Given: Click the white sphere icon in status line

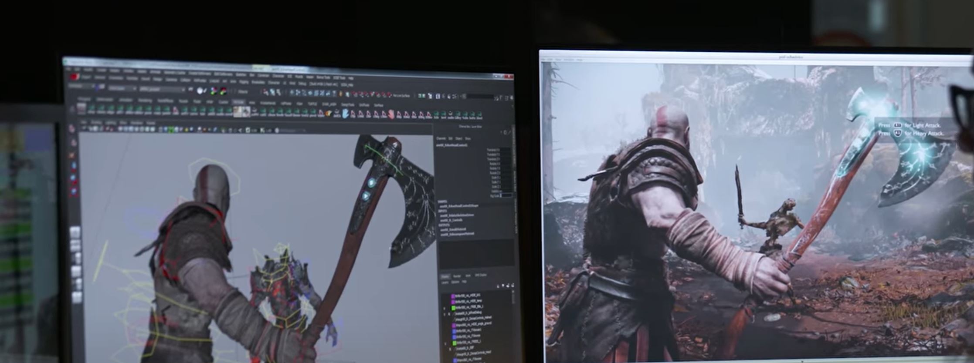Looking at the screenshot, I should click(x=199, y=91).
